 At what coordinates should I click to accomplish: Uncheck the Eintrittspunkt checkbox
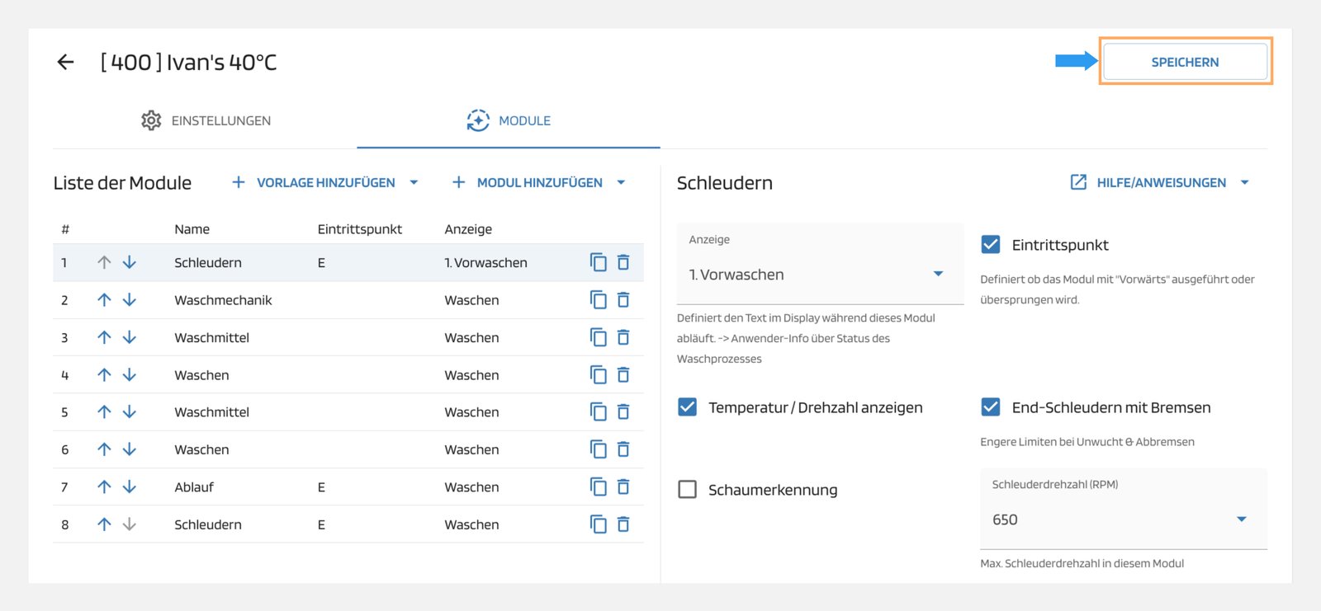click(x=991, y=245)
